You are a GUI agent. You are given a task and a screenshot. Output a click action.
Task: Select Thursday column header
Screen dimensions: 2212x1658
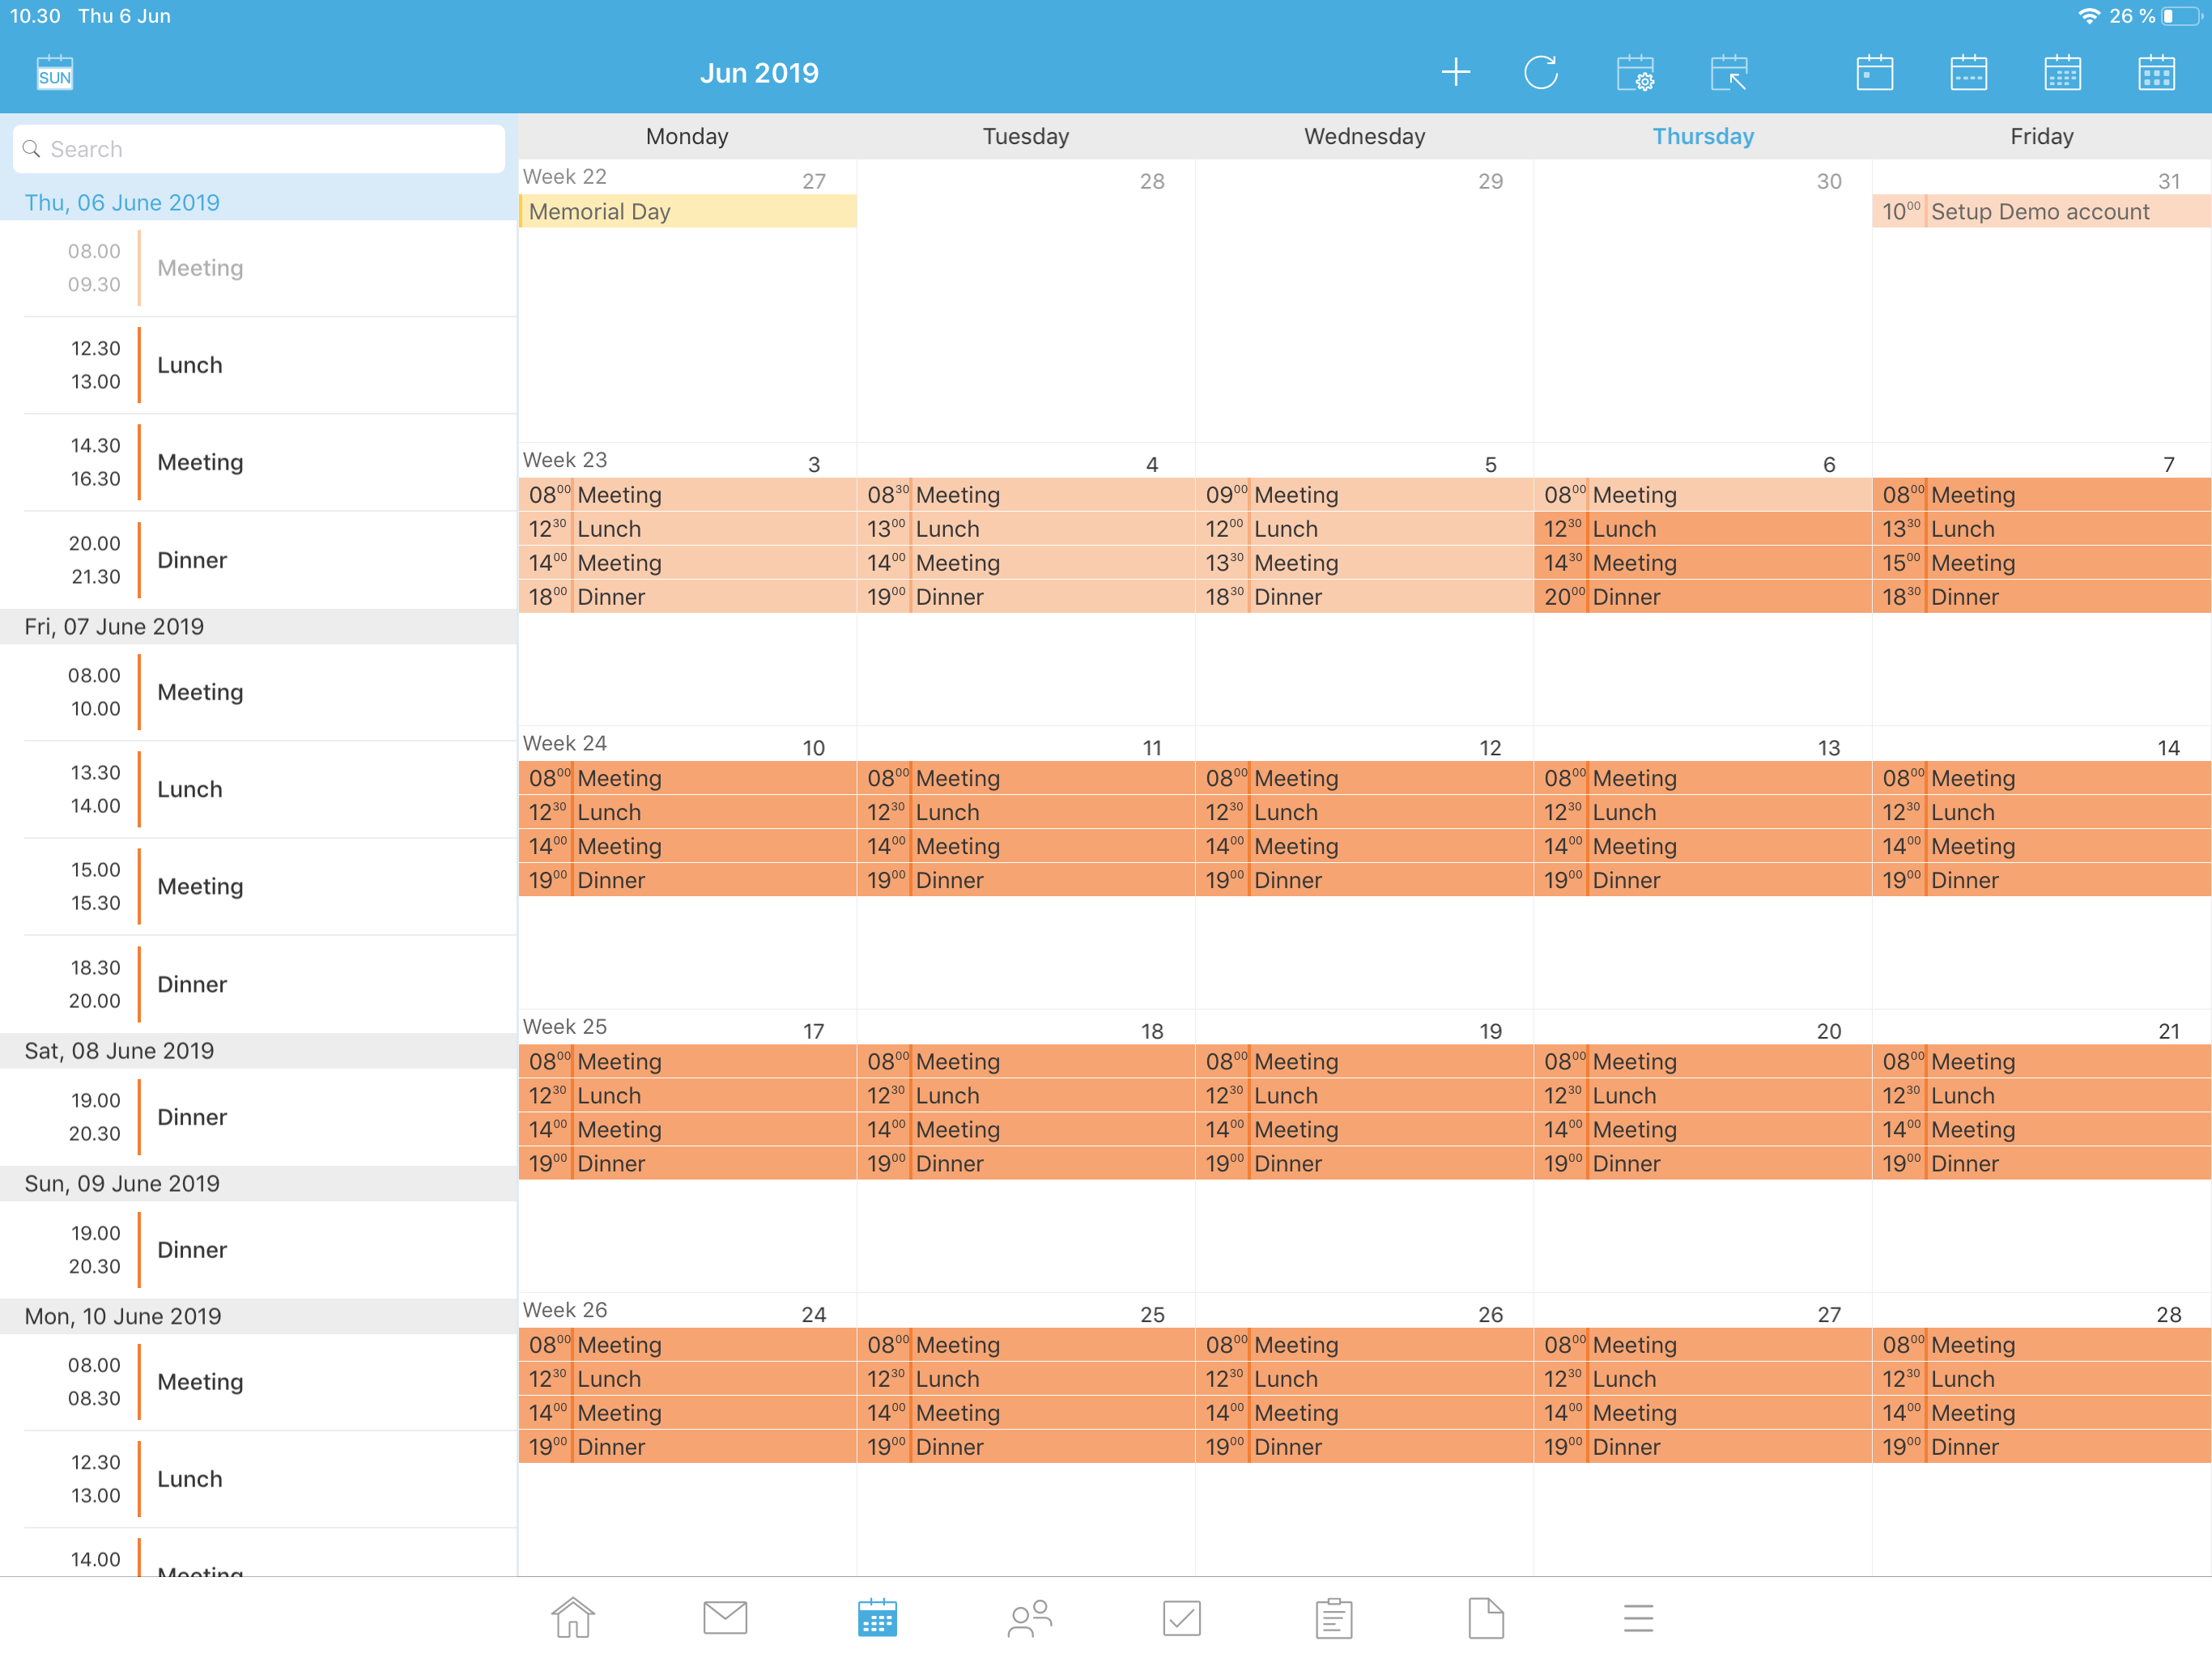[1703, 136]
